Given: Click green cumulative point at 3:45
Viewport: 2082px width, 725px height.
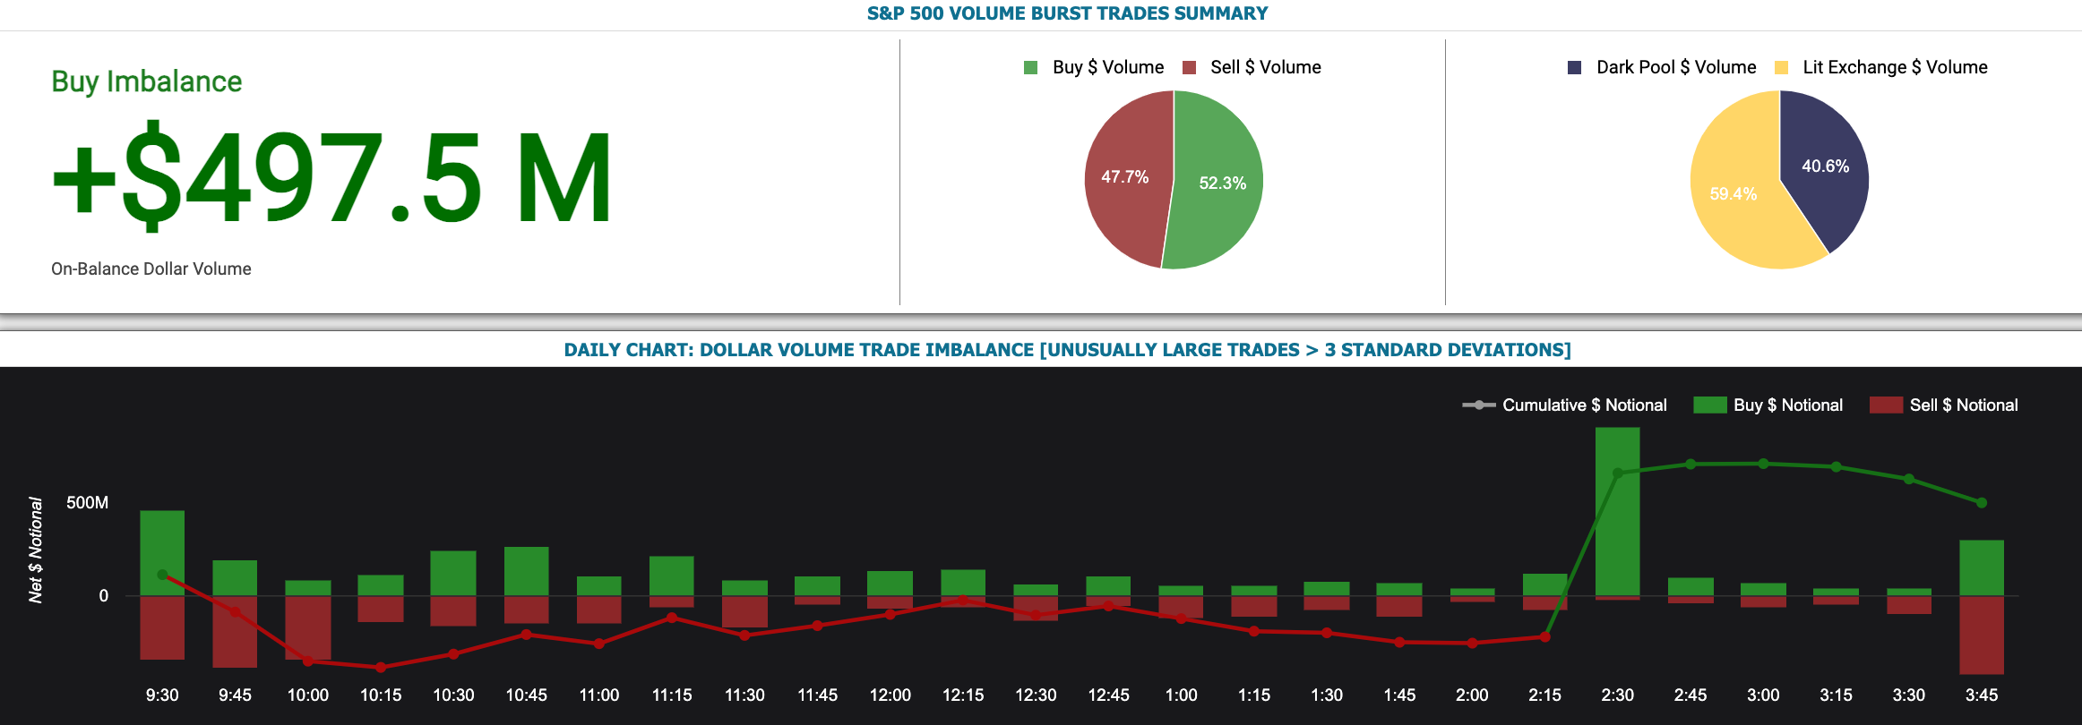Looking at the screenshot, I should click(1982, 503).
